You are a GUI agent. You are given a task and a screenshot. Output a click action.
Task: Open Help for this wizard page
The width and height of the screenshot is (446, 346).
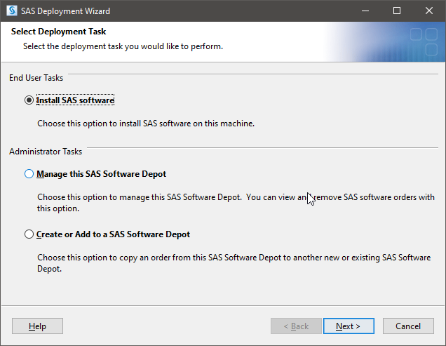37,326
